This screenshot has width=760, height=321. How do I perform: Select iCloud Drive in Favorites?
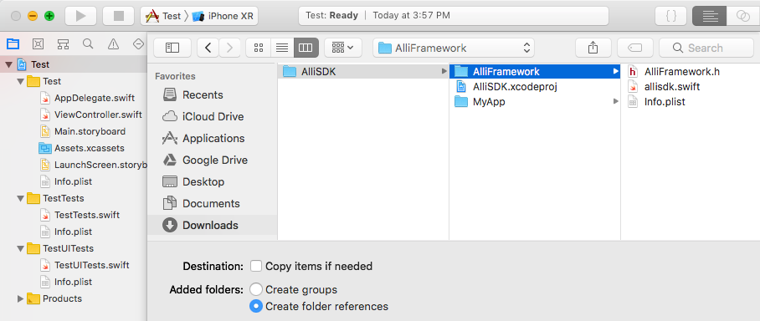coord(213,117)
